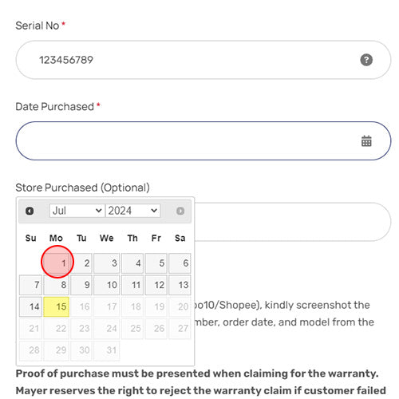Choose July 10 in the date picker
This screenshot has height=399, width=399.
coord(107,285)
